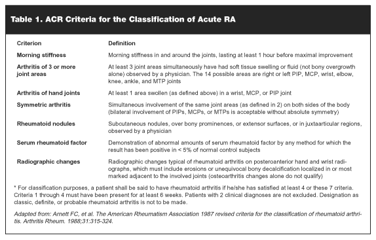Select the 'Morning stiffness' criterion label
The width and height of the screenshot is (376, 240).
click(x=41, y=55)
